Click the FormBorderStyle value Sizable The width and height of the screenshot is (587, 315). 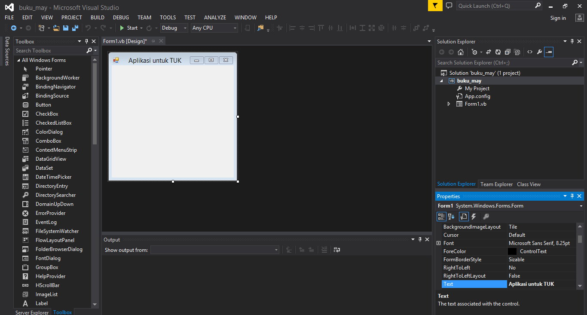[x=517, y=260]
